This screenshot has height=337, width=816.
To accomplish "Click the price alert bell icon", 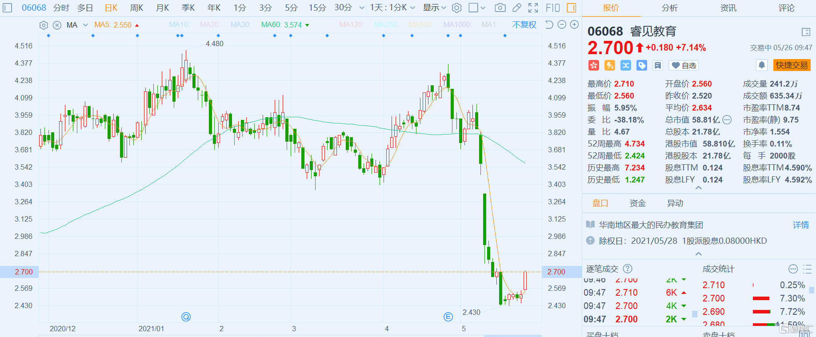I will pos(761,65).
